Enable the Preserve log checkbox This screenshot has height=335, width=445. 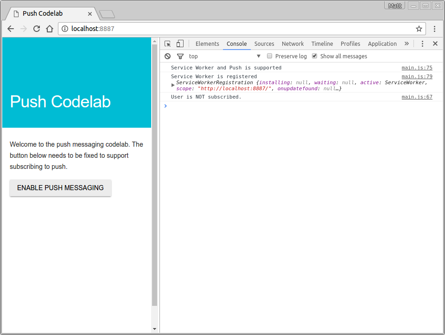pos(270,56)
